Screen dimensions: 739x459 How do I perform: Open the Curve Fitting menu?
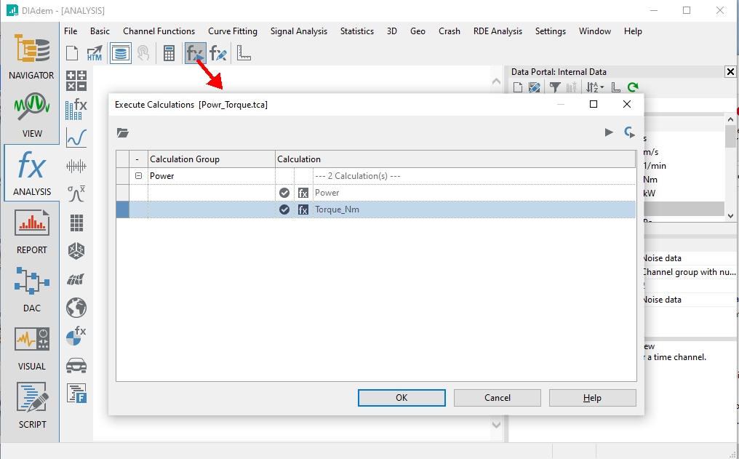point(233,31)
